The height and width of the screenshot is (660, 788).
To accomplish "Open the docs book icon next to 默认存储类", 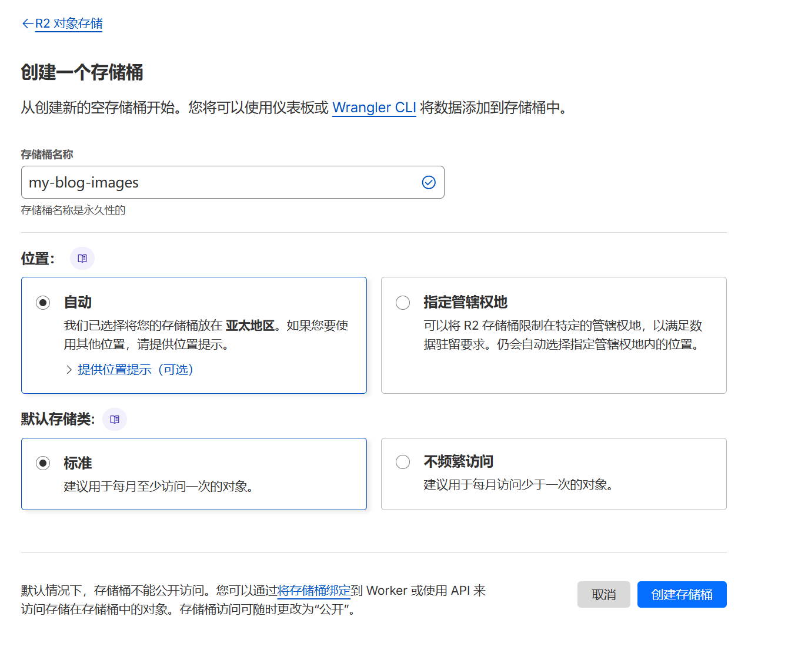I will 115,420.
